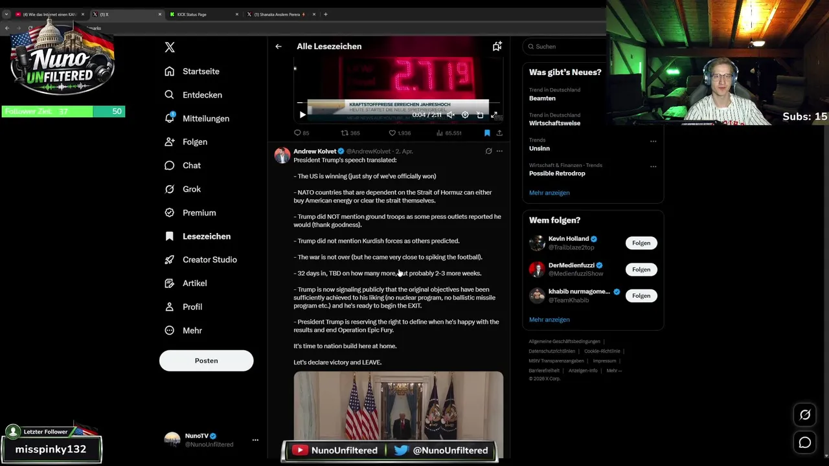Image resolution: width=829 pixels, height=466 pixels.
Task: Open Andrew Kolvet's profile picture
Action: tap(282, 155)
